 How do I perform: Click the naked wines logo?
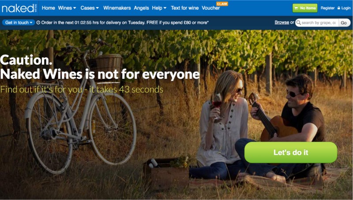pos(19,8)
